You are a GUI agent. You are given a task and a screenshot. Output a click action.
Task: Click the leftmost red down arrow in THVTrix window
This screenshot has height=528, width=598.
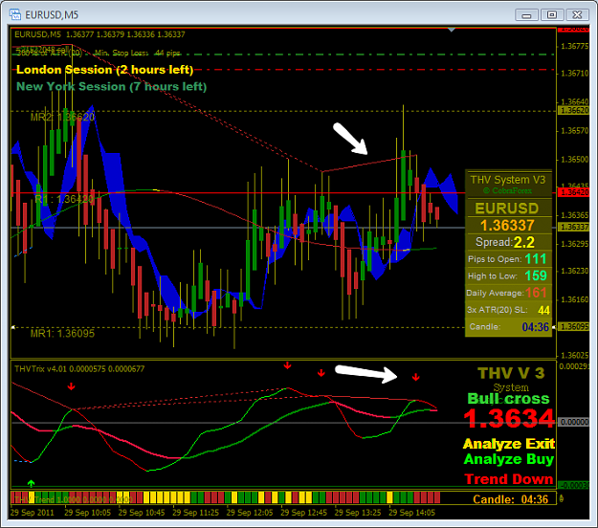(72, 386)
